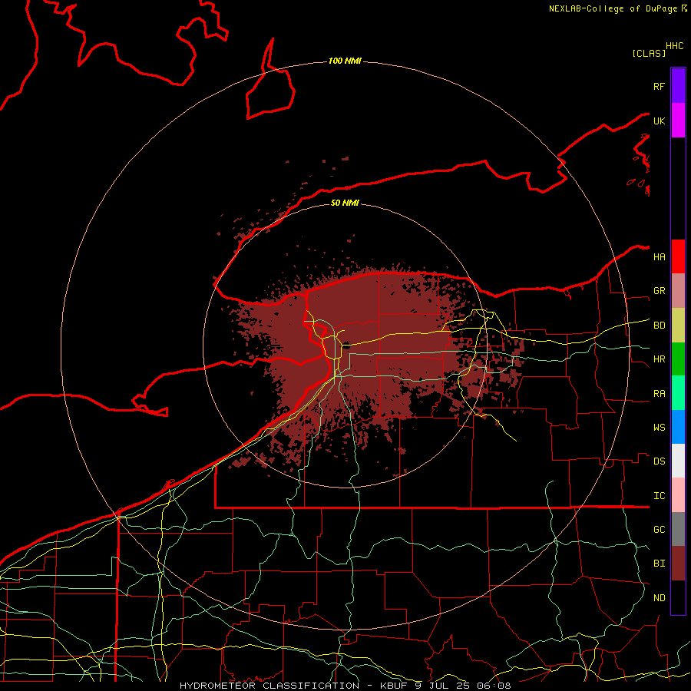Click the HR legend label
691x691 pixels.
coord(659,359)
